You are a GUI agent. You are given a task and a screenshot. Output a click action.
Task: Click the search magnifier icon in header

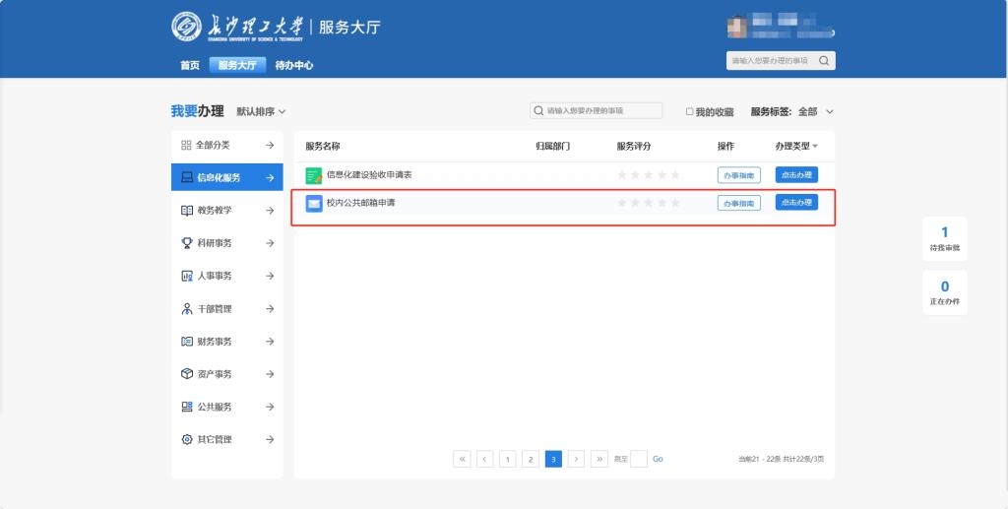824,61
